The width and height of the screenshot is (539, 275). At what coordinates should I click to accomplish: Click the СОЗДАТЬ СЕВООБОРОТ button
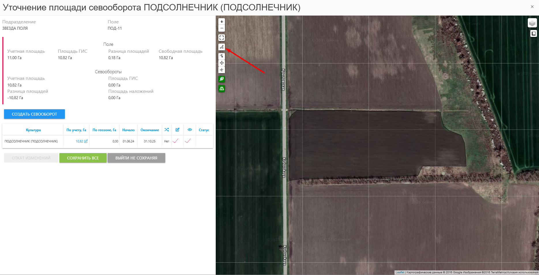coord(34,114)
